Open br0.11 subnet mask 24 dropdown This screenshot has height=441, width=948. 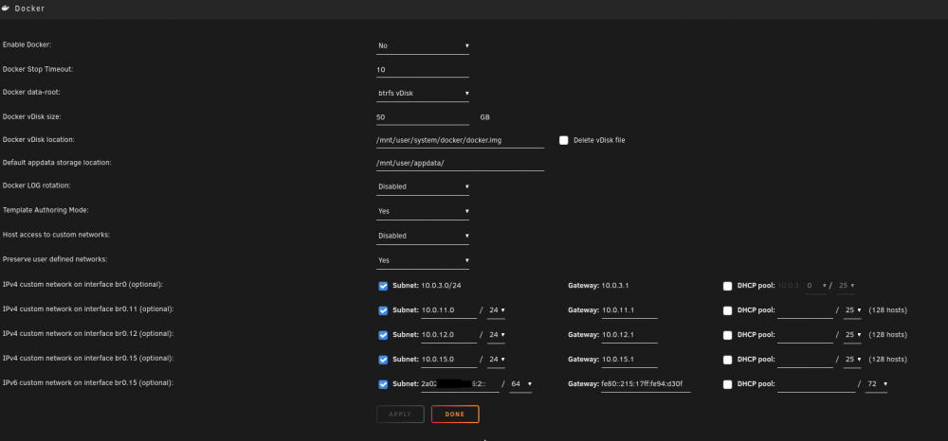coord(497,310)
